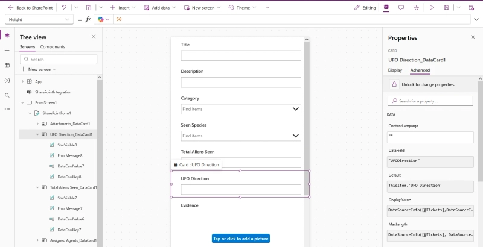Click the Preview app play icon
Image resolution: width=483 pixels, height=247 pixels.
point(432,8)
